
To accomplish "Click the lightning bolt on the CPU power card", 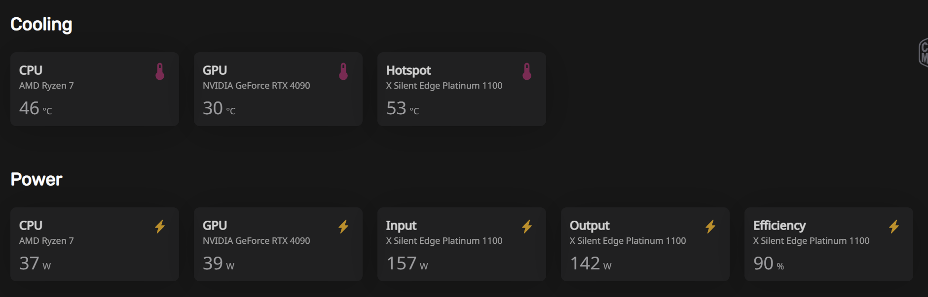I will [x=160, y=227].
